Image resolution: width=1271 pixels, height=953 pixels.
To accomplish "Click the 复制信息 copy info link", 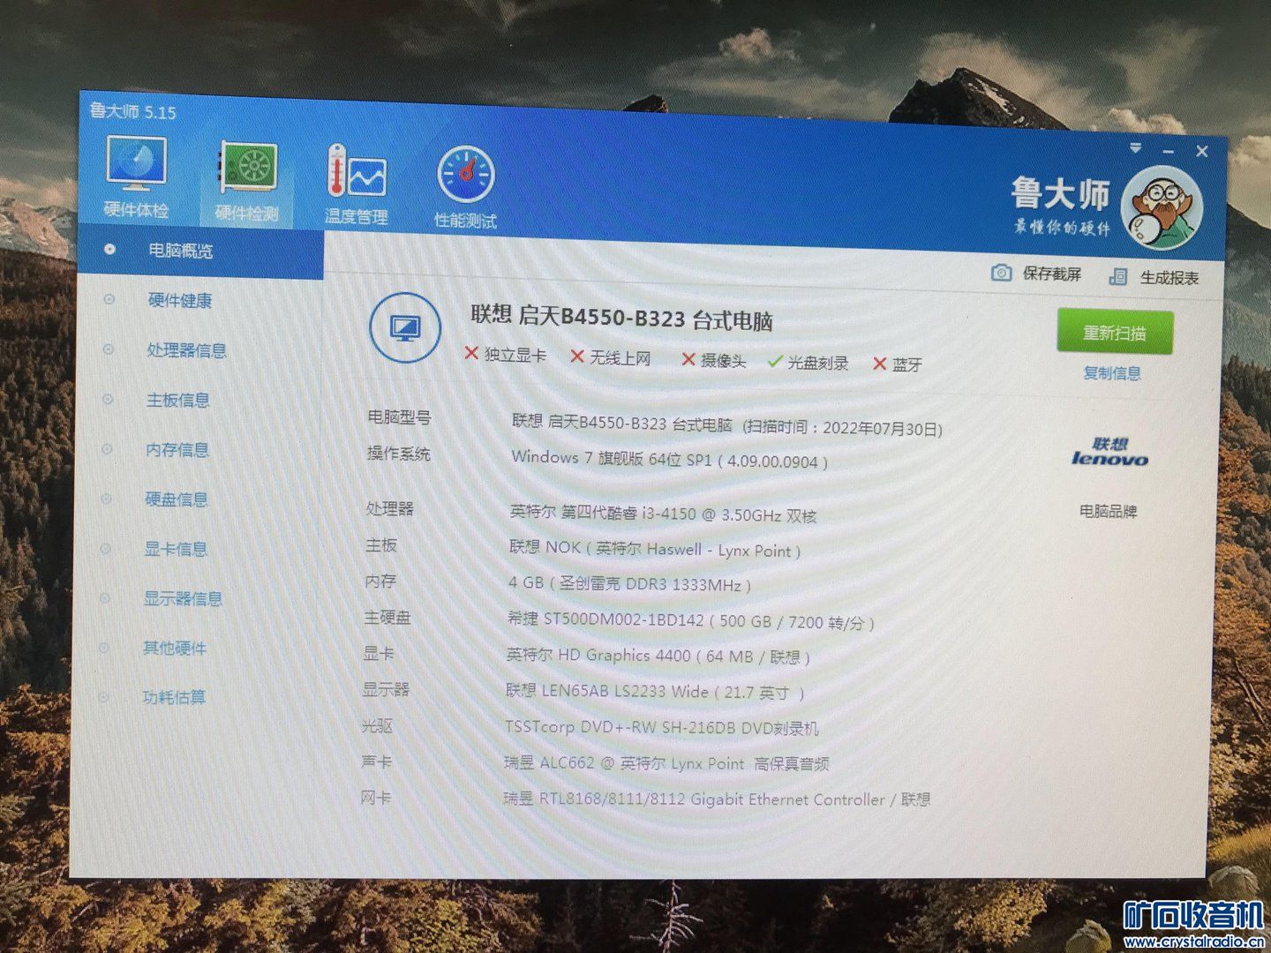I will pyautogui.click(x=1112, y=373).
